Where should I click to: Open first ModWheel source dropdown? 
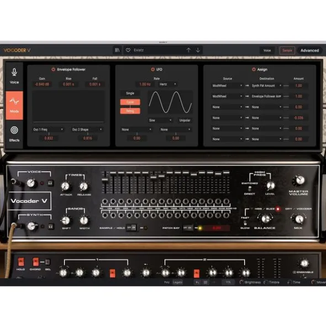pyautogui.click(x=227, y=86)
